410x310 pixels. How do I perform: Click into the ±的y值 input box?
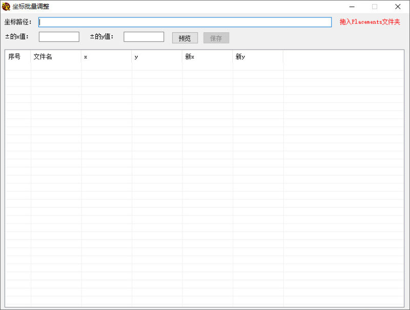click(x=143, y=37)
